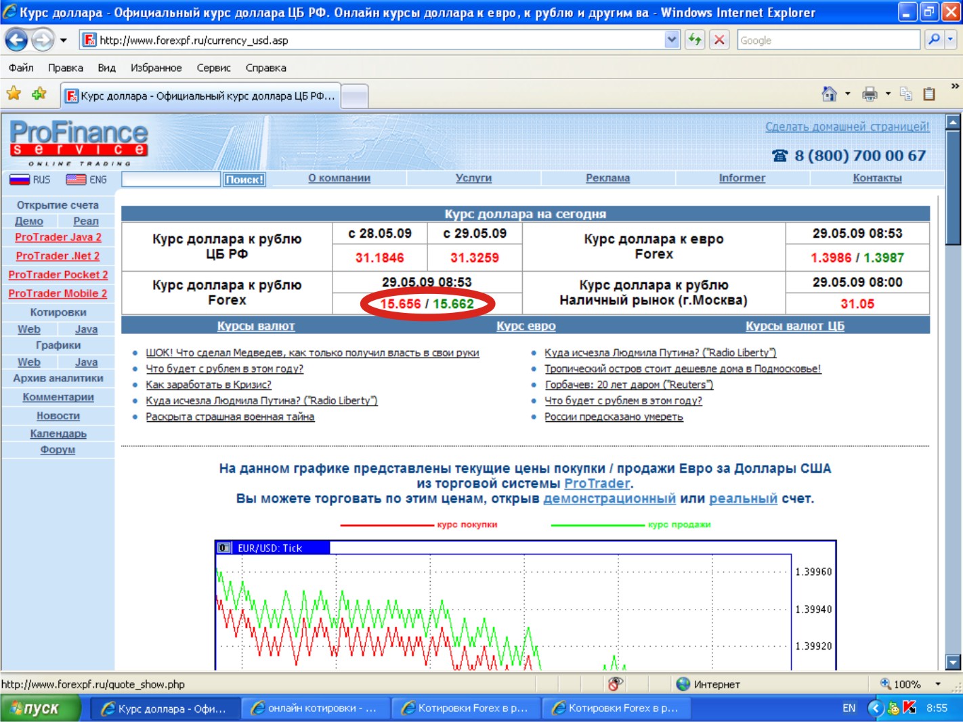Click the browser Back arrow button
Image resolution: width=963 pixels, height=722 pixels.
pyautogui.click(x=17, y=41)
